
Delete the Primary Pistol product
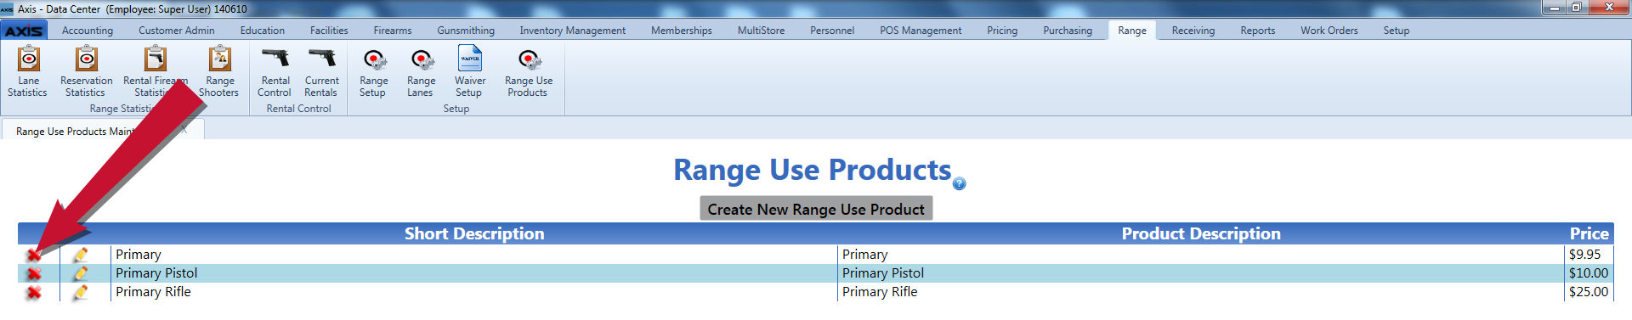pyautogui.click(x=34, y=273)
